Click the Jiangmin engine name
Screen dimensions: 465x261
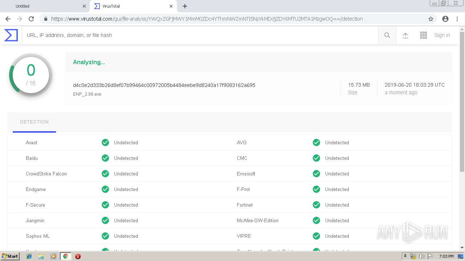[35, 220]
